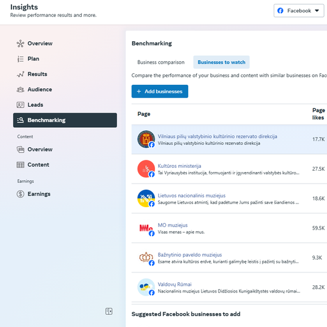Click the Valdovų Rūmai page avatar
The width and height of the screenshot is (327, 327).
(146, 287)
